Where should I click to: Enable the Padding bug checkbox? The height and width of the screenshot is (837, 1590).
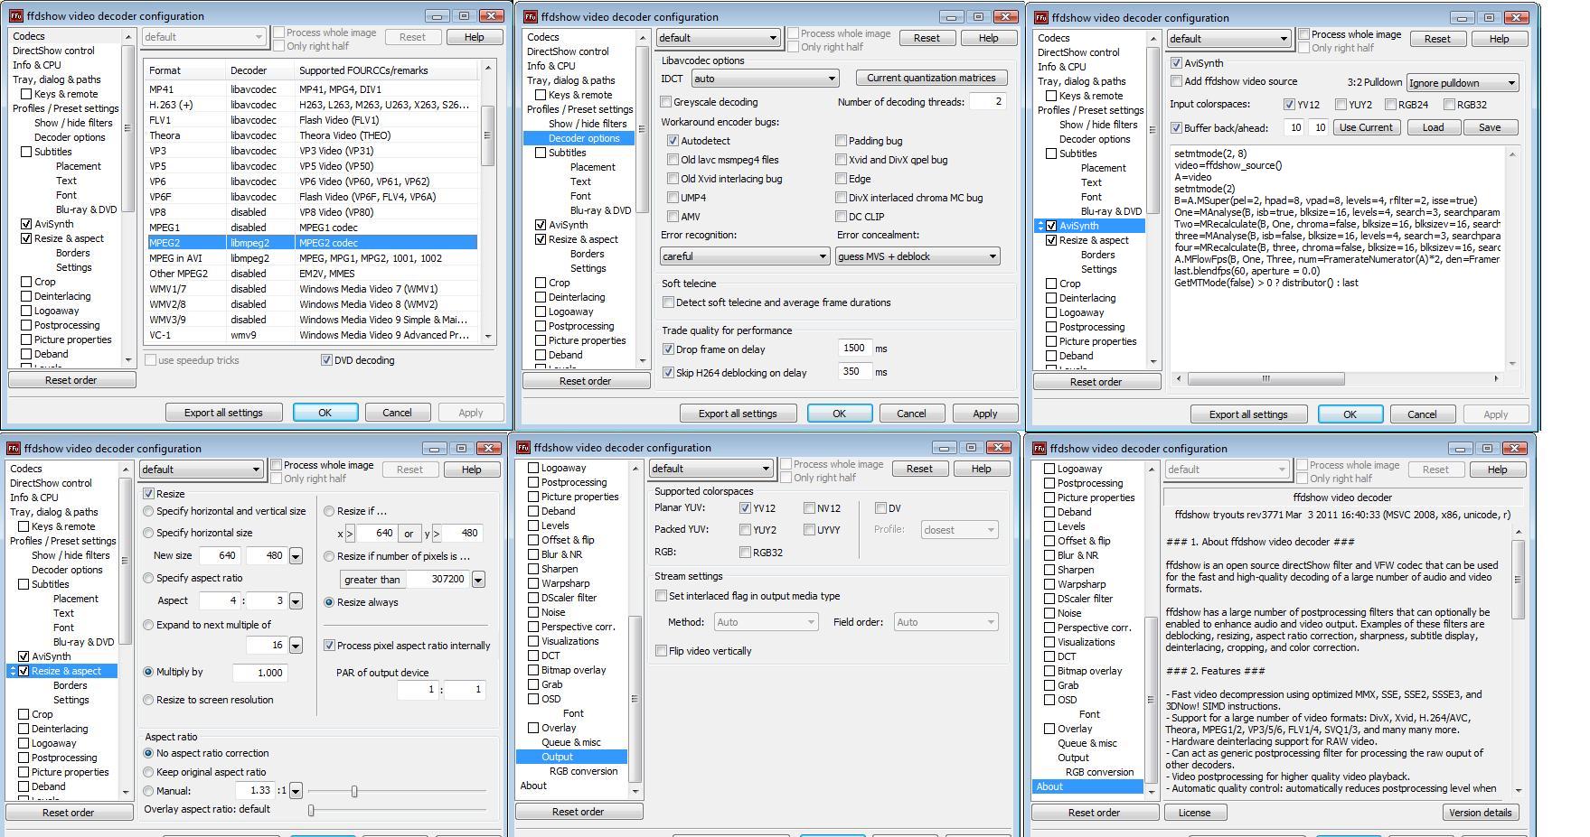click(x=841, y=141)
